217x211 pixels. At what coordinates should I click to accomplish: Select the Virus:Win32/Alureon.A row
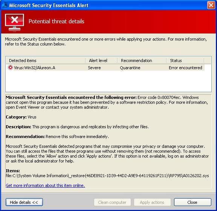(105, 68)
